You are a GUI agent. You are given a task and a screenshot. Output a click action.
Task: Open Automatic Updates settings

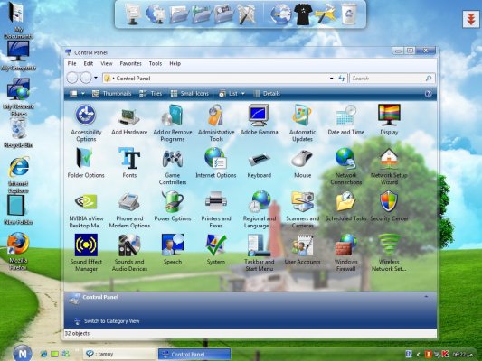click(x=302, y=123)
